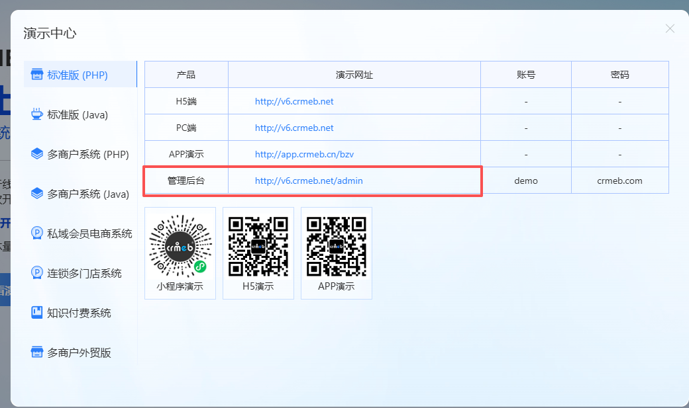This screenshot has height=408, width=689.
Task: Select 连锁多门店系统 tab
Action: pyautogui.click(x=80, y=273)
